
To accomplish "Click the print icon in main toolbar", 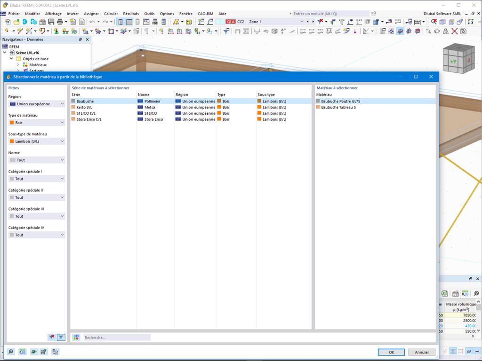I will 60,22.
